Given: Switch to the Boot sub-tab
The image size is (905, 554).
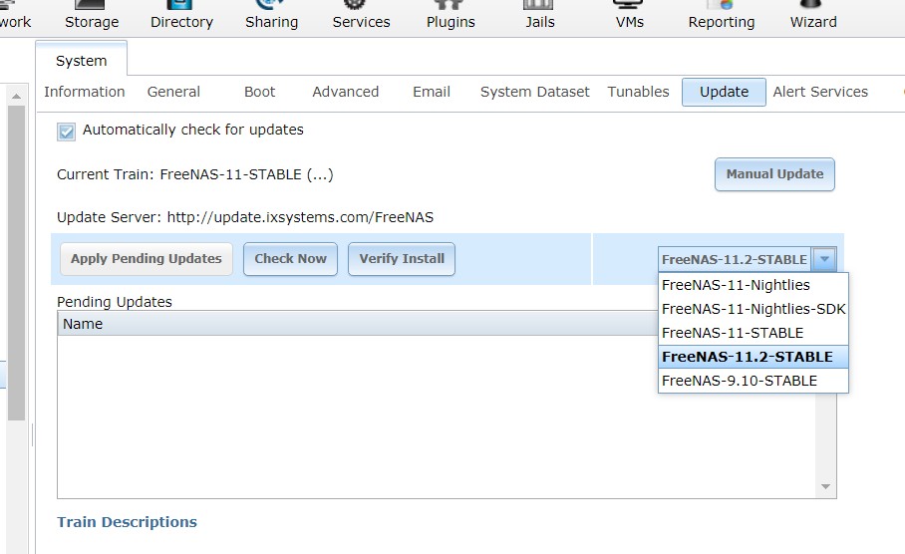Looking at the screenshot, I should [x=259, y=92].
